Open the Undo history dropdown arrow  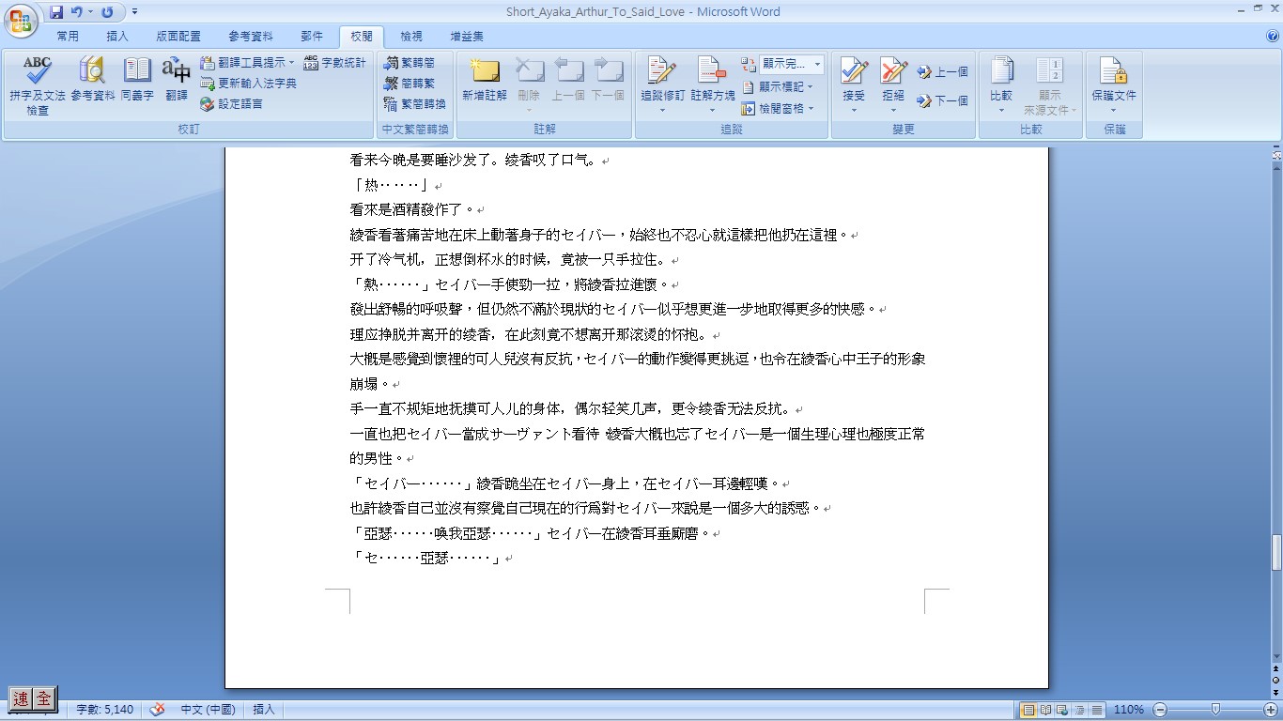click(x=91, y=12)
